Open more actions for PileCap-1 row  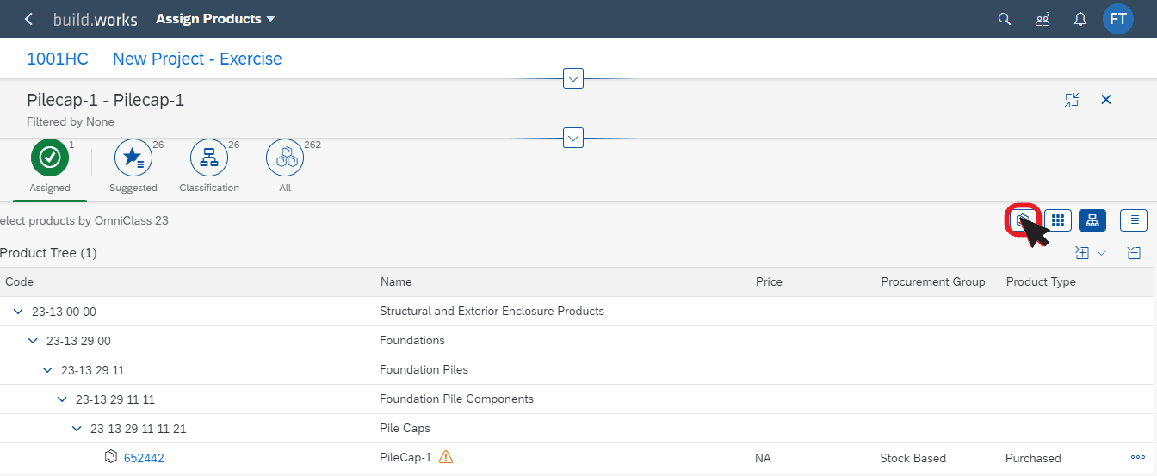tap(1138, 458)
